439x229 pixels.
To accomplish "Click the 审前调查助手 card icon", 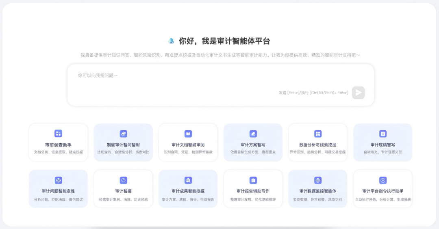I will click(58, 133).
